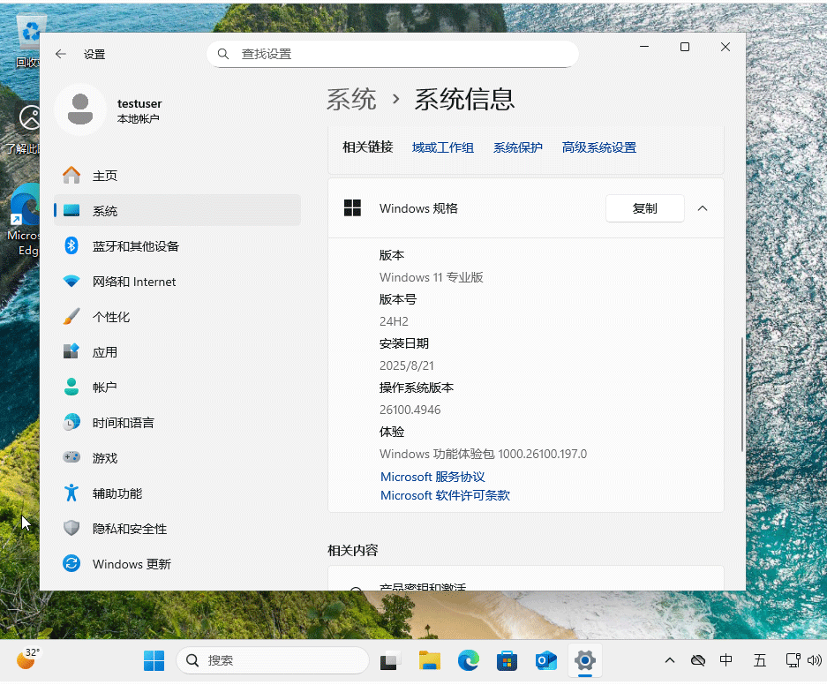
Task: Open 应用 settings page
Action: click(x=177, y=351)
